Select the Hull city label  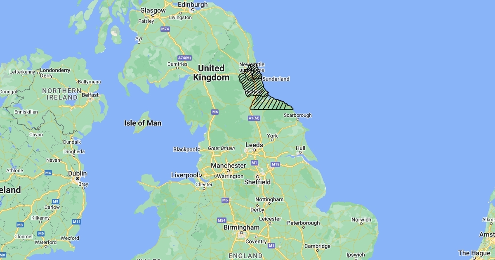tap(300, 148)
